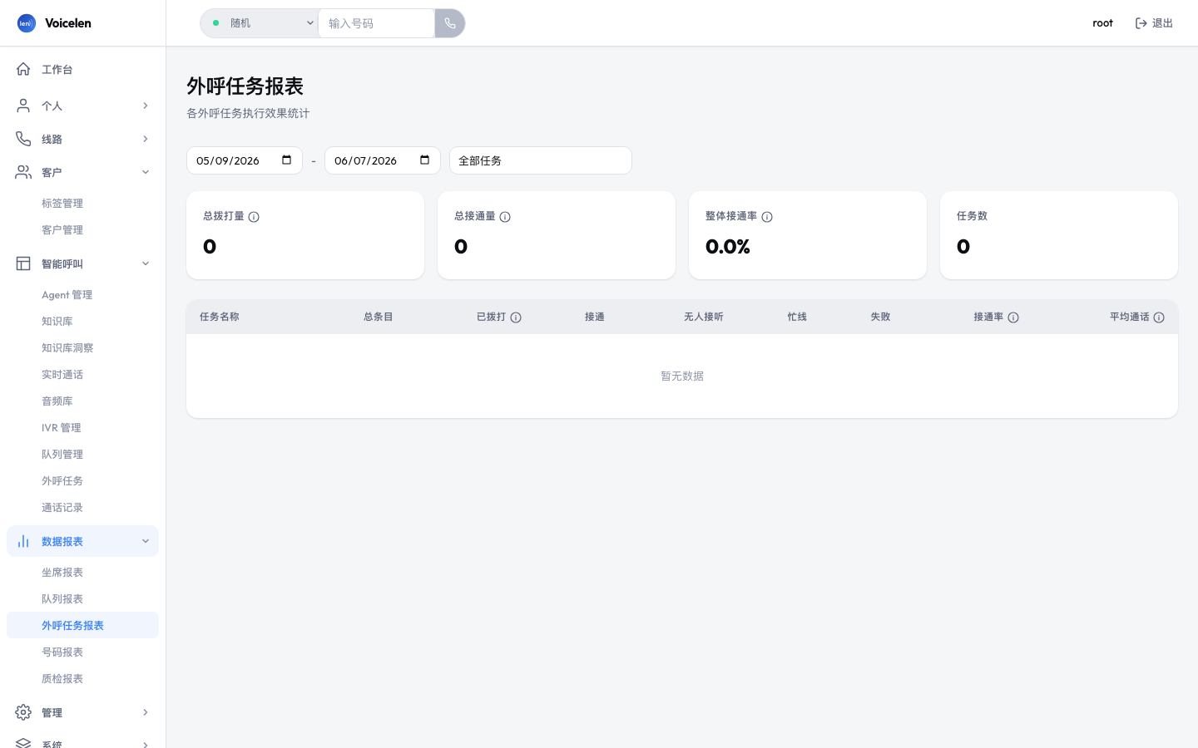This screenshot has height=748, width=1198.
Task: Click the 管理 gear icon
Action: [x=23, y=712]
